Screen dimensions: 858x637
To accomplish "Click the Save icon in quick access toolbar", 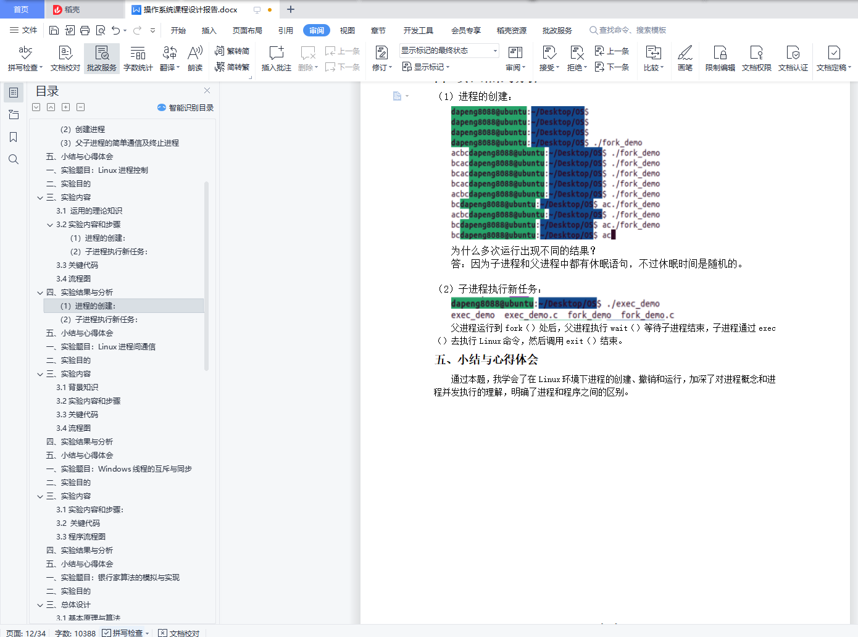I will coord(54,30).
